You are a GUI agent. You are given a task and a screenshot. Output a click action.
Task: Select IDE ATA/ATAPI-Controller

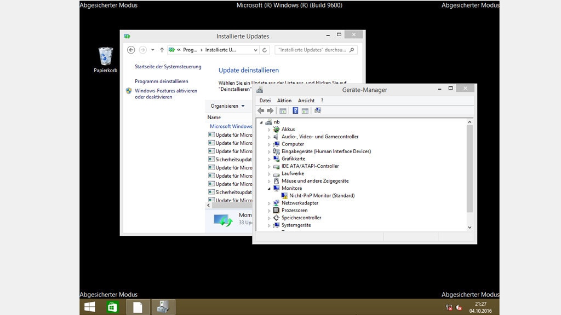[310, 166]
